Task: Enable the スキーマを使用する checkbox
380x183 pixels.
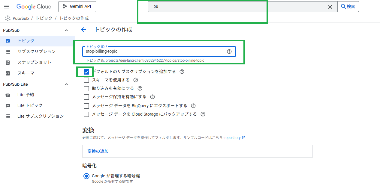Action: click(x=86, y=80)
